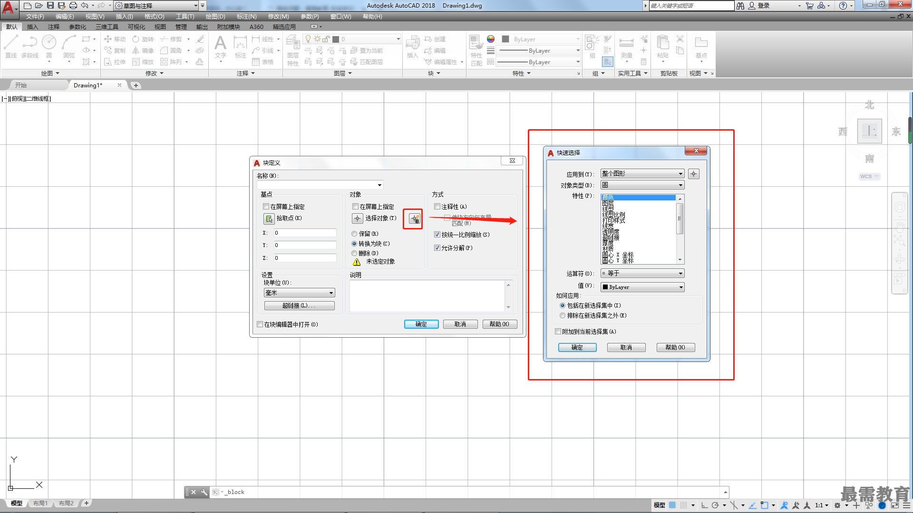Activate the Stretch (拉伸) command
The height and width of the screenshot is (513, 913).
coord(115,62)
